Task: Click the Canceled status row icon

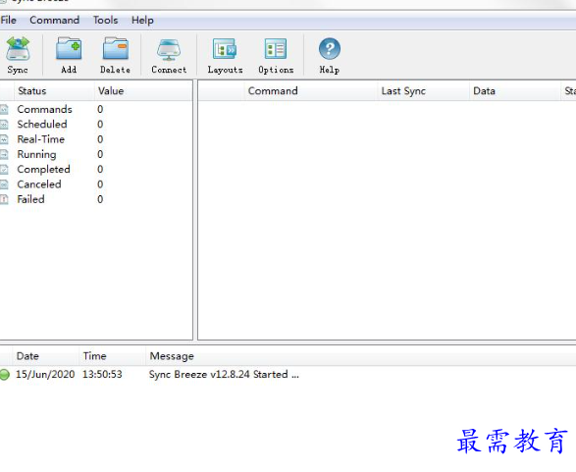Action: tap(4, 184)
